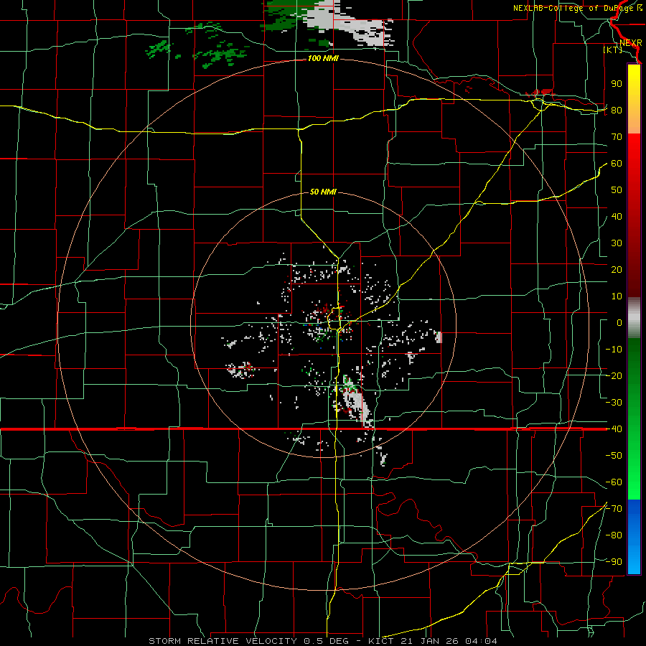Select the -30 value on velocity scale
Viewport: 646px width, 646px height.
click(614, 403)
